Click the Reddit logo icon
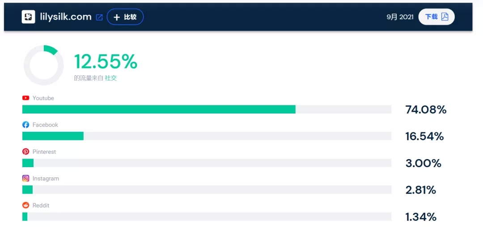Screen dimensions: 483x227 (26, 205)
